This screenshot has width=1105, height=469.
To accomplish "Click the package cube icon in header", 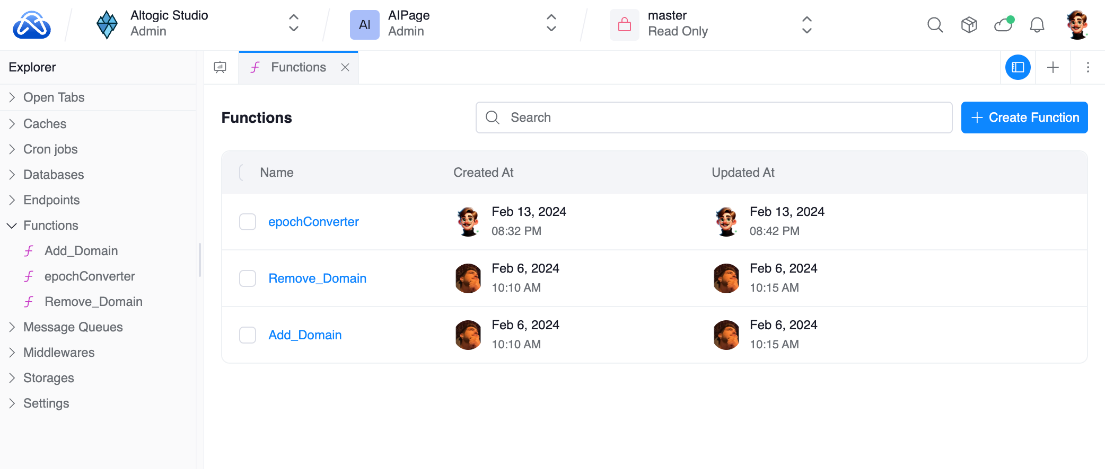I will click(x=969, y=25).
